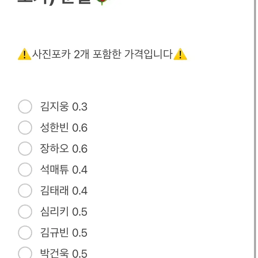Select the 심리키 0.5 radio option
258x258 pixels.
click(x=25, y=212)
